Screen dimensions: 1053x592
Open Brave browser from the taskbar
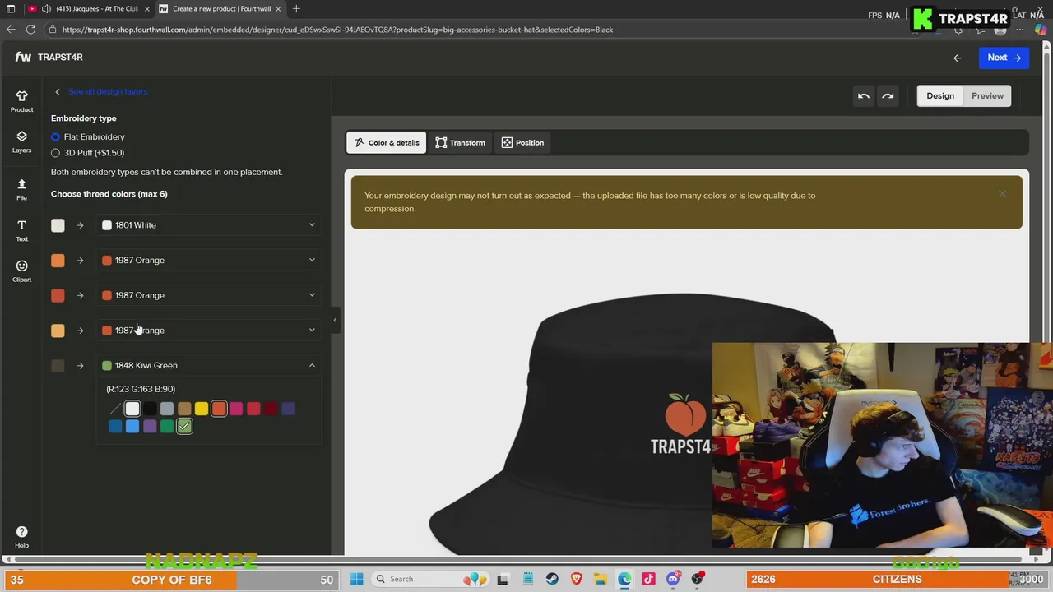pyautogui.click(x=576, y=579)
